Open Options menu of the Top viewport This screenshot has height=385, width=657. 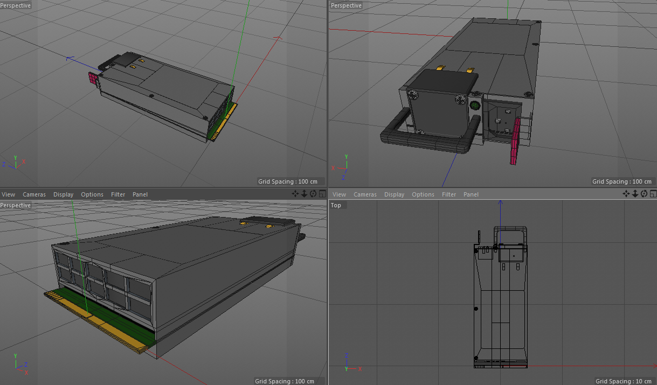click(x=423, y=194)
